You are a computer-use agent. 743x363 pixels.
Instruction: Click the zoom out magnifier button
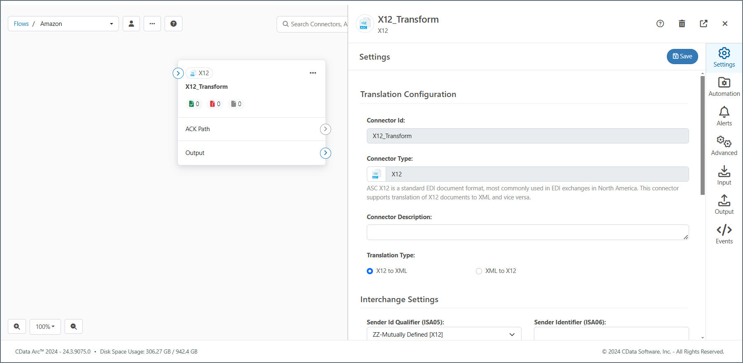74,326
